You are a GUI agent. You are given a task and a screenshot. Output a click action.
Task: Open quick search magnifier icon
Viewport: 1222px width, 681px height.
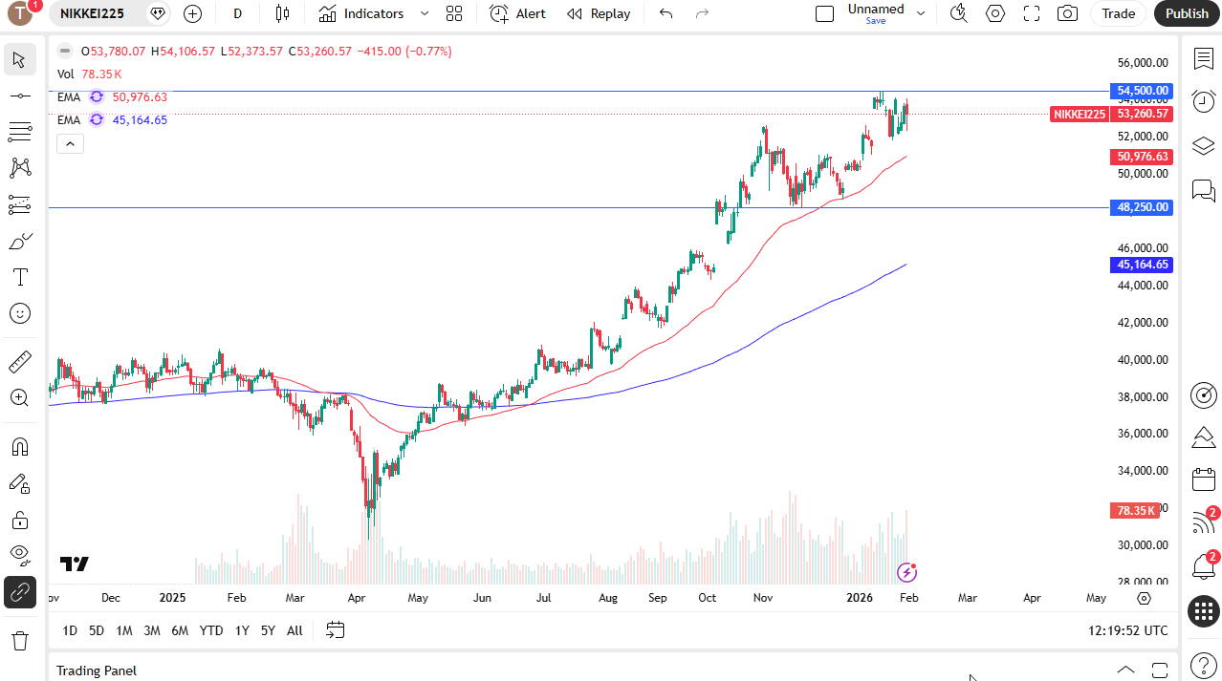tap(958, 13)
